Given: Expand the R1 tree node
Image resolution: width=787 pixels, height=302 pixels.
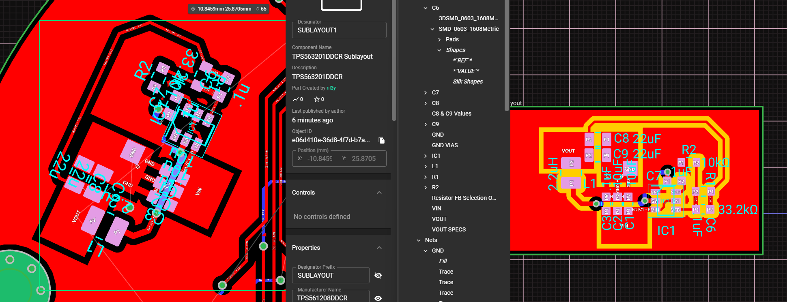Looking at the screenshot, I should 426,177.
